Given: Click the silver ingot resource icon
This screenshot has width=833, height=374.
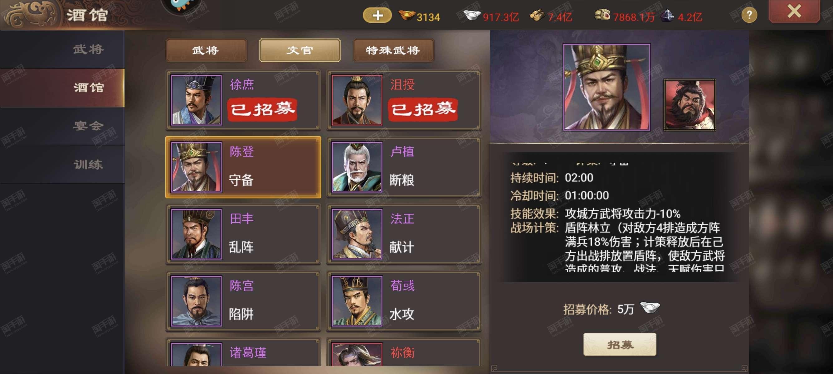Looking at the screenshot, I should point(472,15).
